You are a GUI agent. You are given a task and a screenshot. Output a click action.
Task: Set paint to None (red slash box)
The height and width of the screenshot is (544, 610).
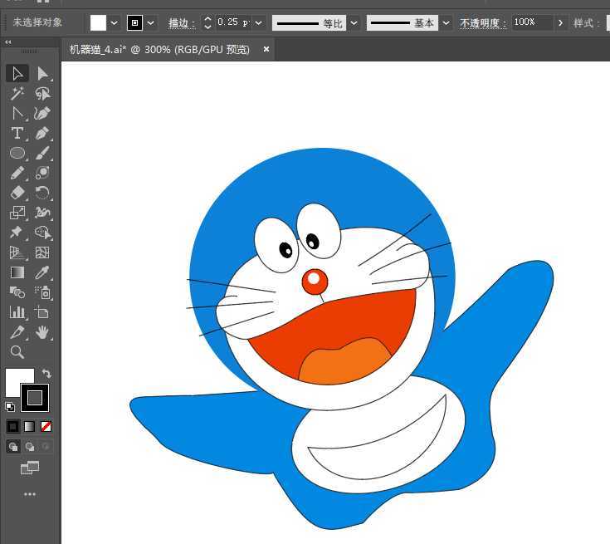(x=46, y=426)
